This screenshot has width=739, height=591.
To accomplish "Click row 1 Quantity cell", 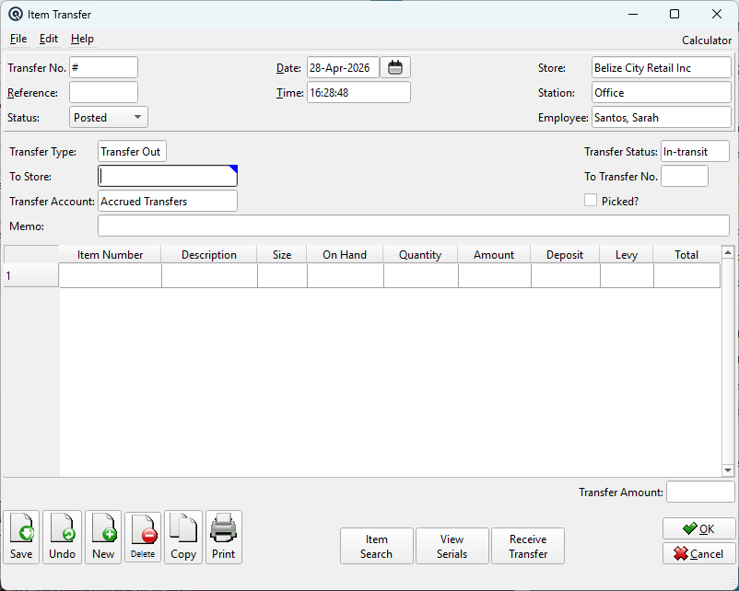I will pos(421,275).
